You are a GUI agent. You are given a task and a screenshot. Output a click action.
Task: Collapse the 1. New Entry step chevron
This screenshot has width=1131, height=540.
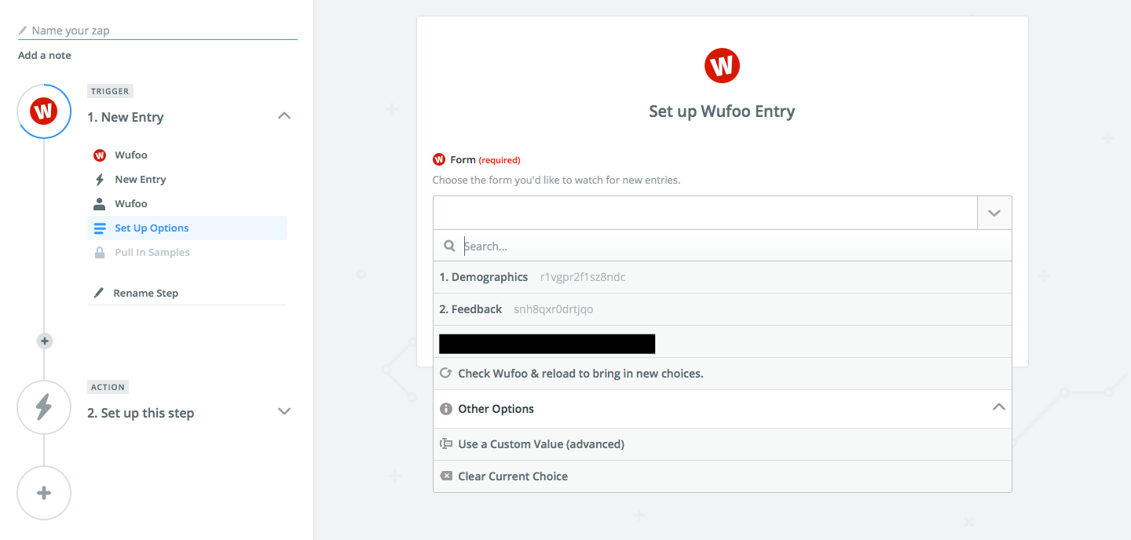284,116
